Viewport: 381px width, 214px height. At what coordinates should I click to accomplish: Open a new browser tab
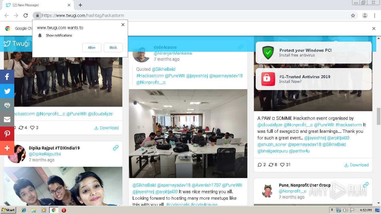(x=80, y=5)
